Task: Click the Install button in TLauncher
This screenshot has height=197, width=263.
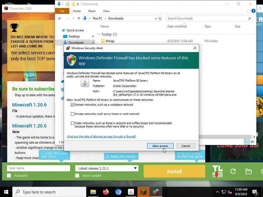Action: (174, 171)
